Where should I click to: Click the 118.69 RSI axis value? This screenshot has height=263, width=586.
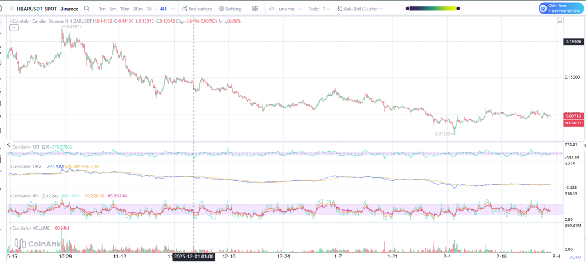572,193
